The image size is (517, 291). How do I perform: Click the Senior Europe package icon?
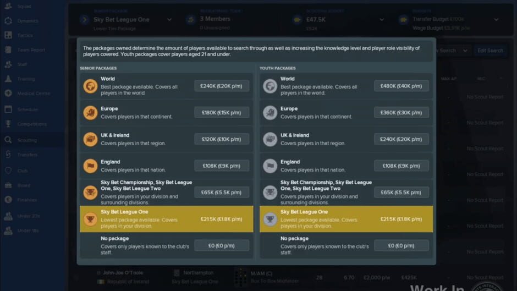(x=90, y=113)
